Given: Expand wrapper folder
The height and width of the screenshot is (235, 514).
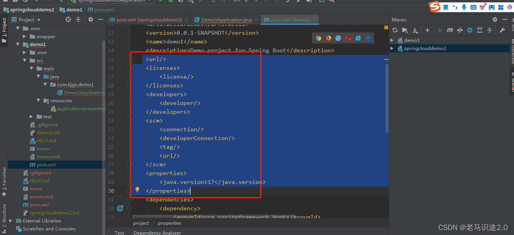Looking at the screenshot, I should coord(24,37).
